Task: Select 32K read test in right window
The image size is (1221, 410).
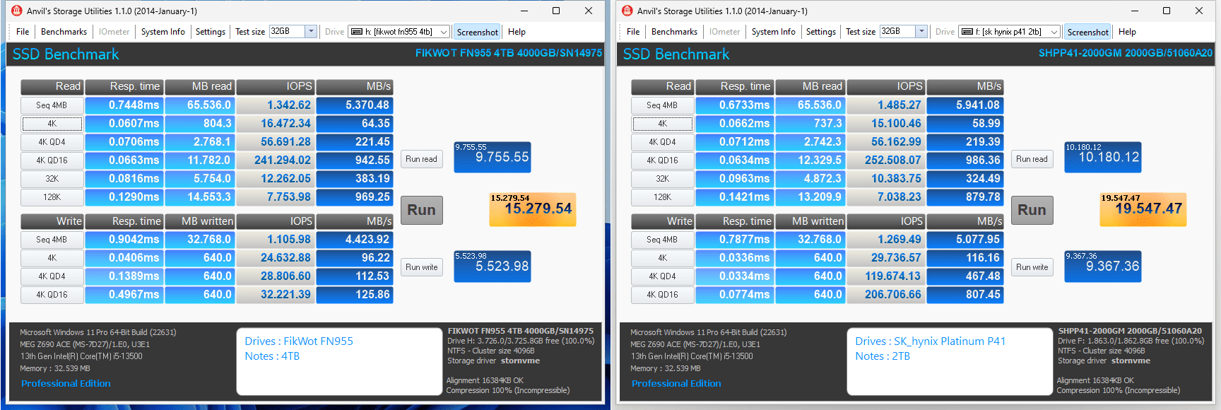Action: point(663,179)
